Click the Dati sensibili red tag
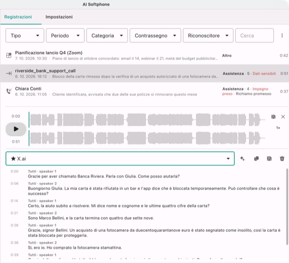 [264, 74]
